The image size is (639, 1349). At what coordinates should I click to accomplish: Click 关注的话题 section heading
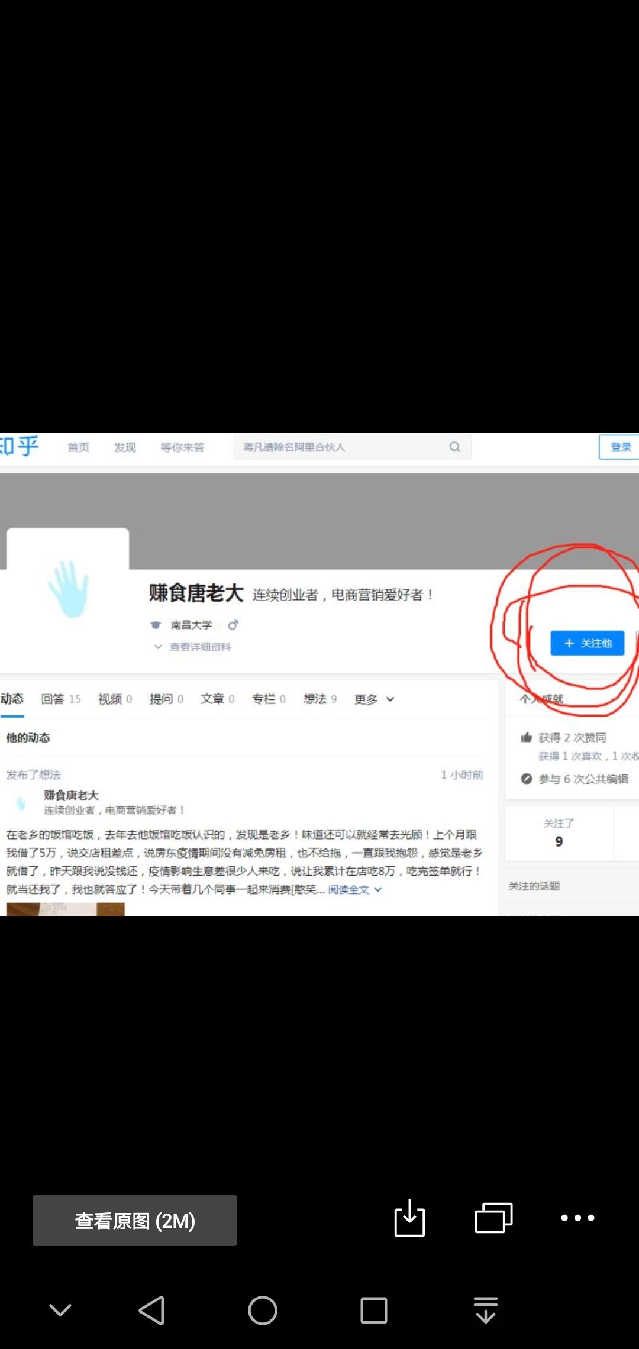[x=534, y=886]
